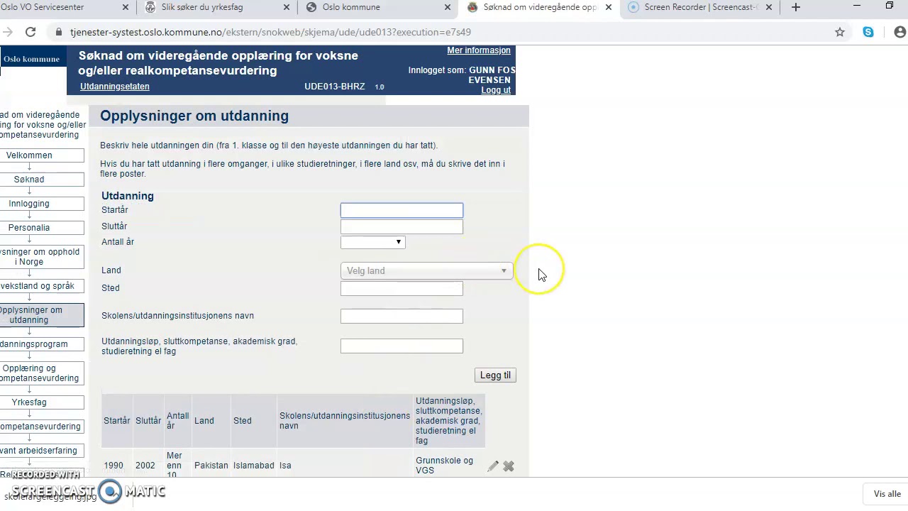
Task: Reload the page with browser refresh icon
Action: (31, 32)
